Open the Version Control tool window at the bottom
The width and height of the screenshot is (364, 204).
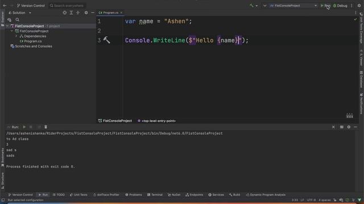coord(20,195)
